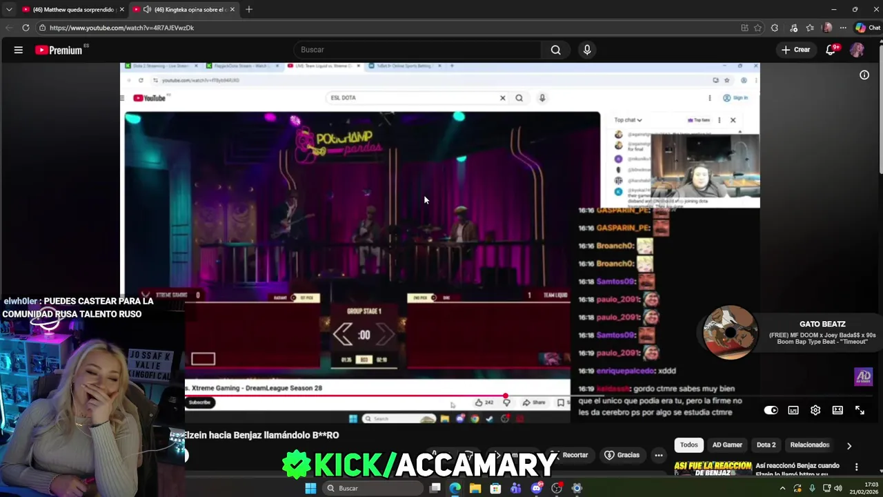This screenshot has width=883, height=497.
Task: Open browser profile picture in toolbar
Action: pos(827,28)
